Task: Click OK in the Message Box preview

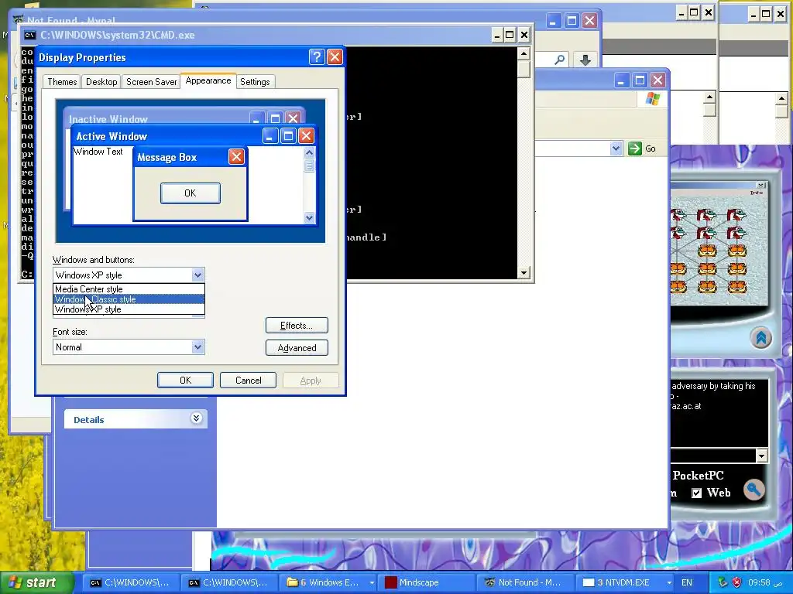Action: click(191, 193)
